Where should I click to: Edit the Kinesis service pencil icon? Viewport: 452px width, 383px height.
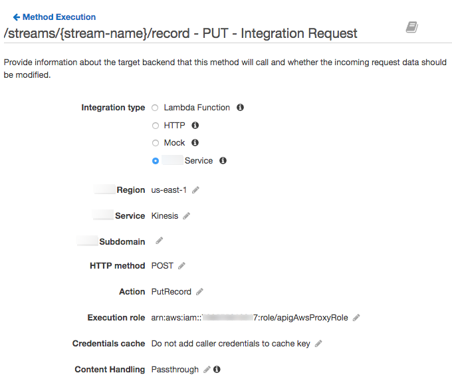187,216
